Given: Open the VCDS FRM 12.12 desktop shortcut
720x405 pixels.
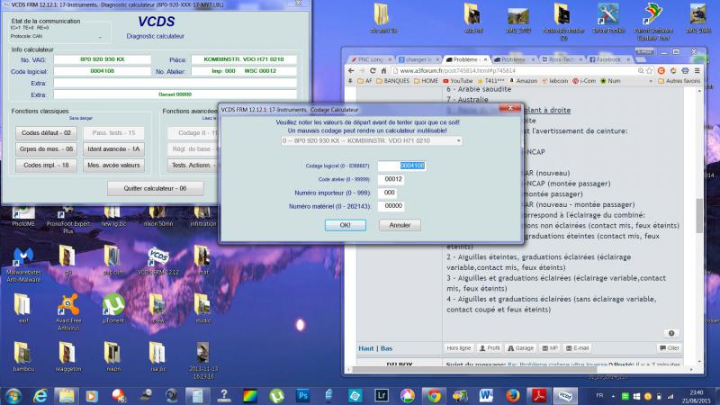Looking at the screenshot, I should [159, 262].
